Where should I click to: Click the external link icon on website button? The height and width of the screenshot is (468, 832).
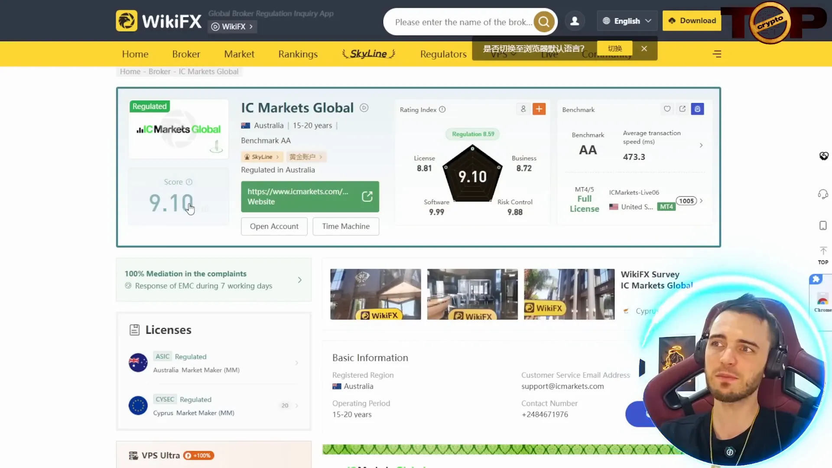pos(367,196)
